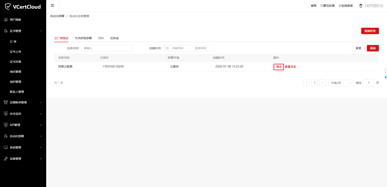Click the 添加任务 button

click(x=370, y=31)
